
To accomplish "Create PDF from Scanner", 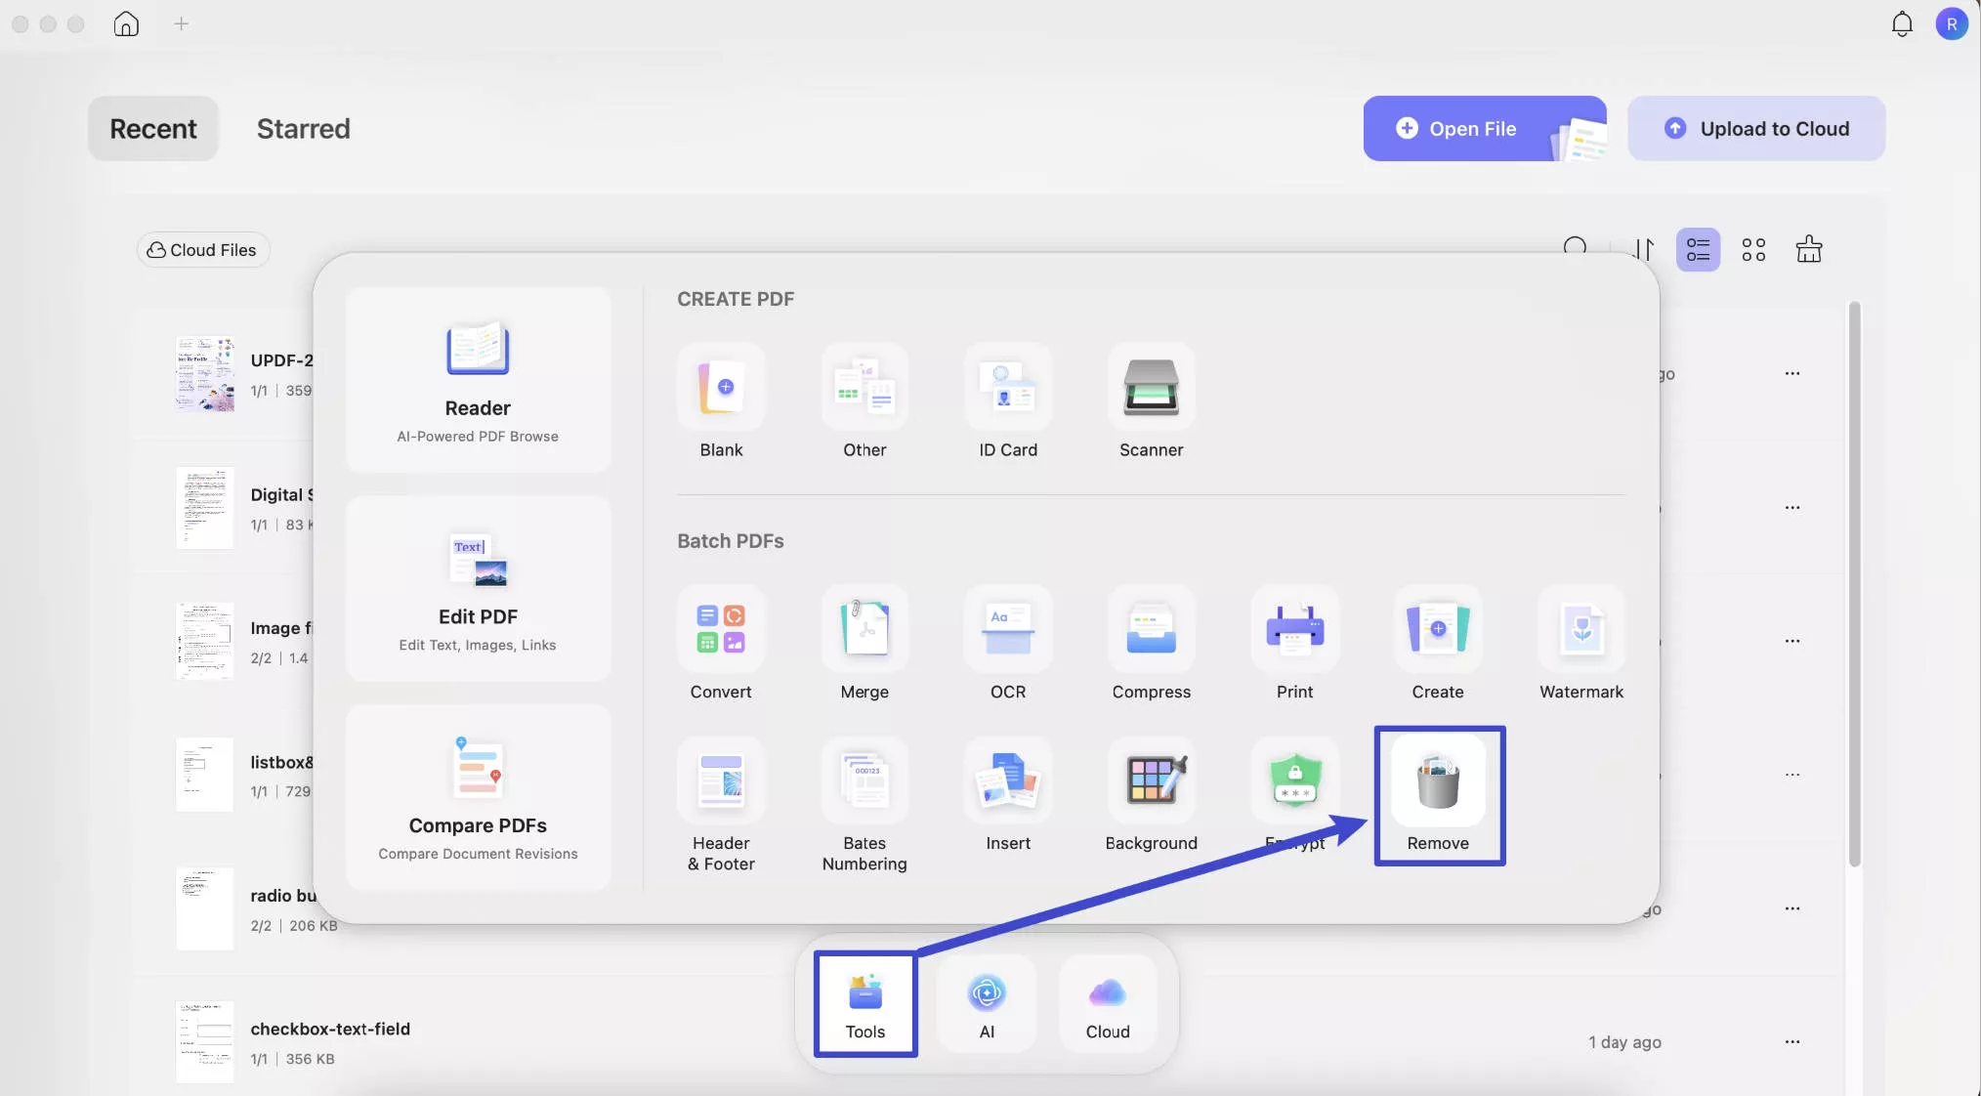I will (1151, 388).
